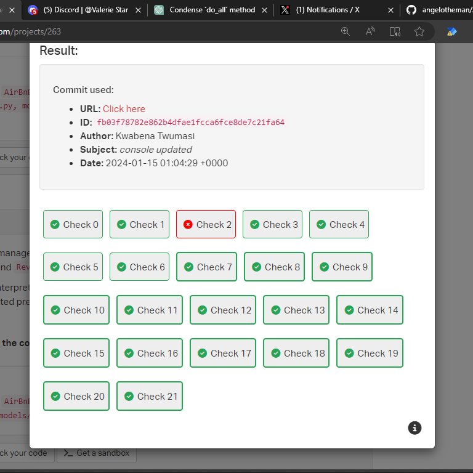The width and height of the screenshot is (473, 473).
Task: Click the subject text console updated
Action: pyautogui.click(x=156, y=149)
